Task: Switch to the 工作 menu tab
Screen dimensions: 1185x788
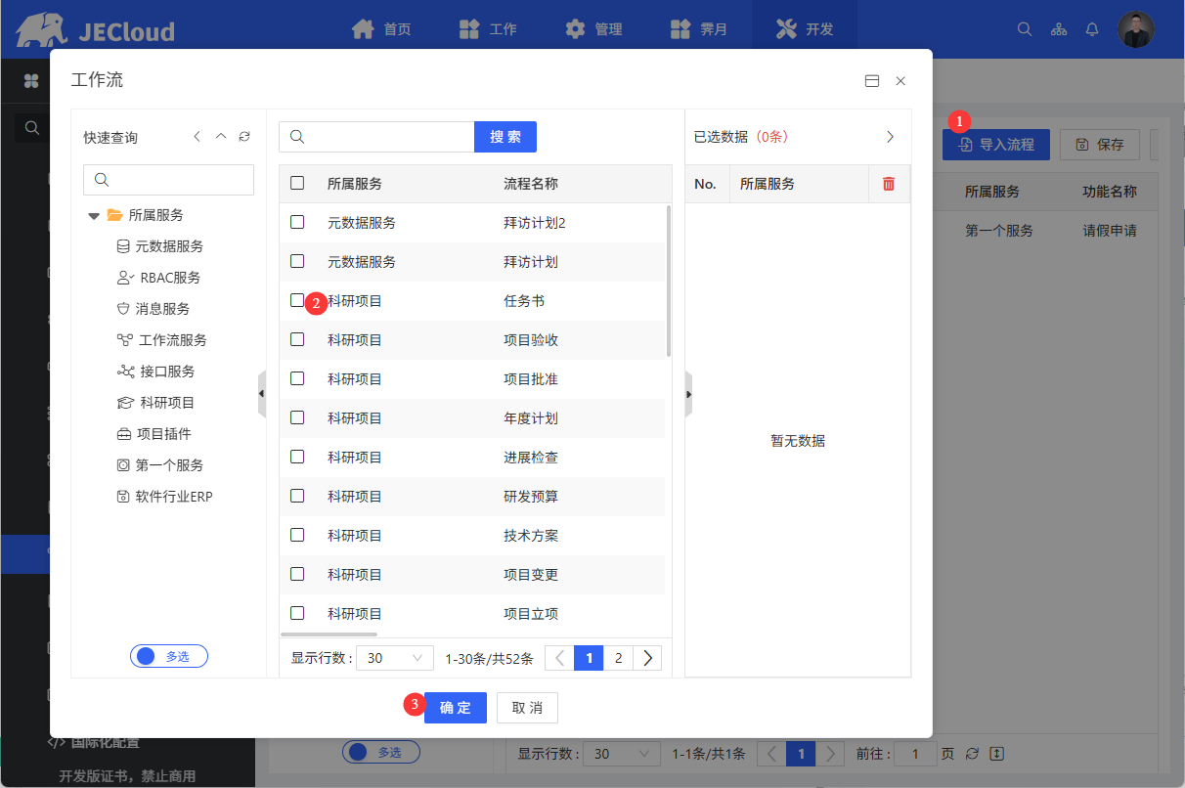Action: point(489,29)
